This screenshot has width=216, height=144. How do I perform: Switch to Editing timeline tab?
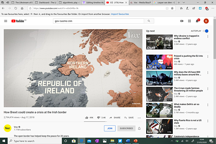(x=93, y=2)
